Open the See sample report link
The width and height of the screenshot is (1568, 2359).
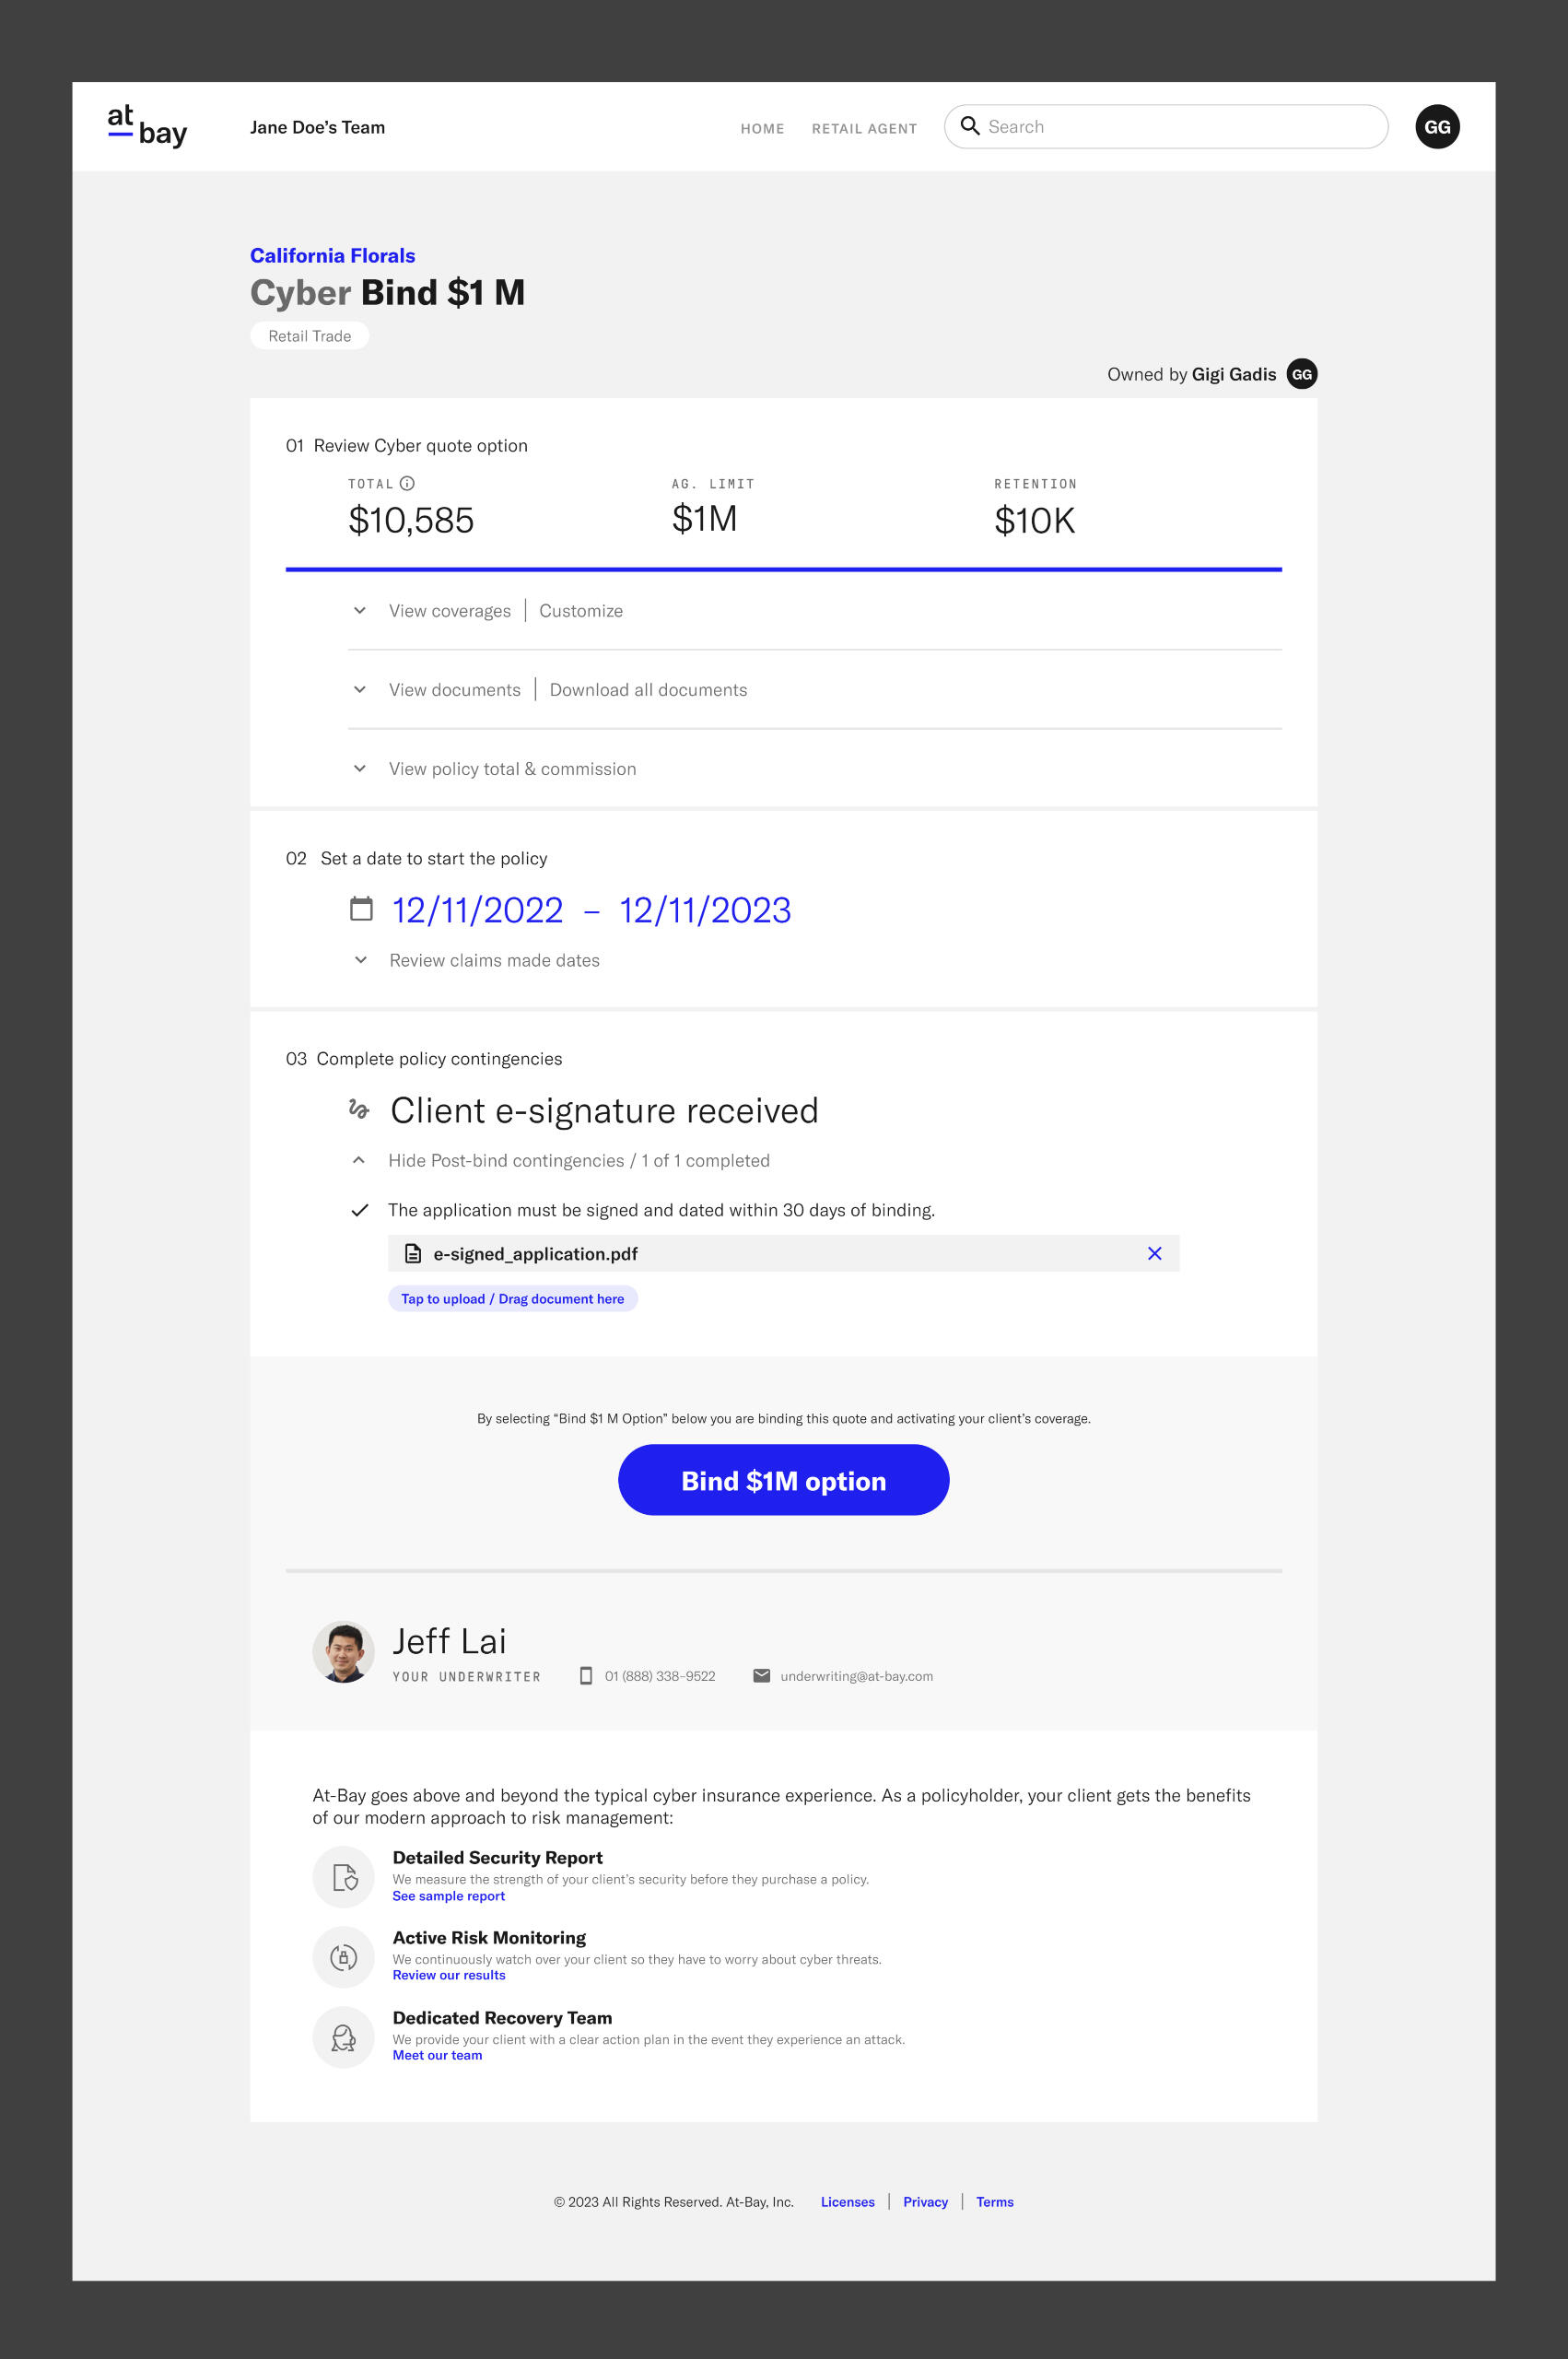point(448,1896)
